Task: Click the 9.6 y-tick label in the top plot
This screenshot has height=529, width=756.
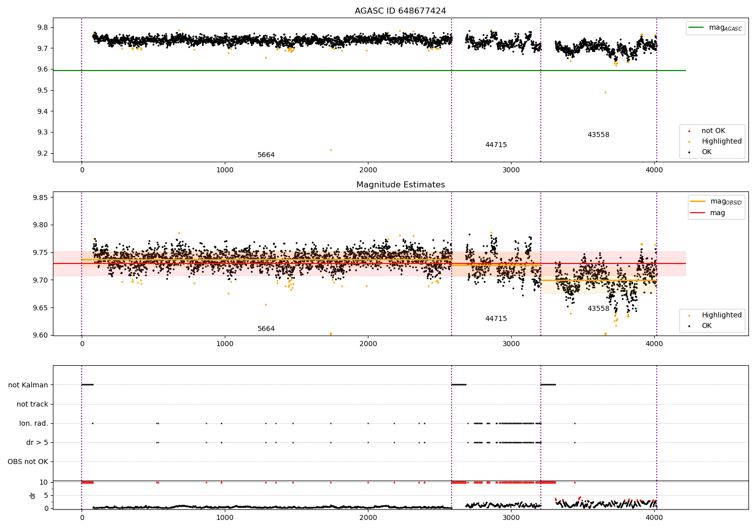Action: click(x=42, y=70)
